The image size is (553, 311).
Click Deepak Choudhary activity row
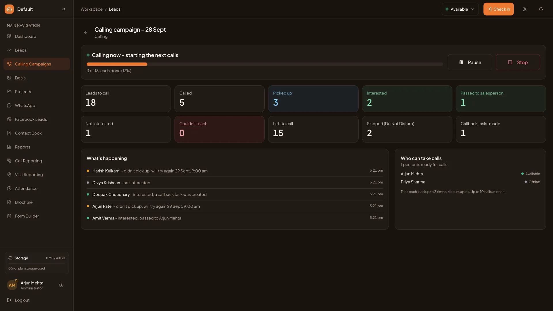(x=235, y=194)
